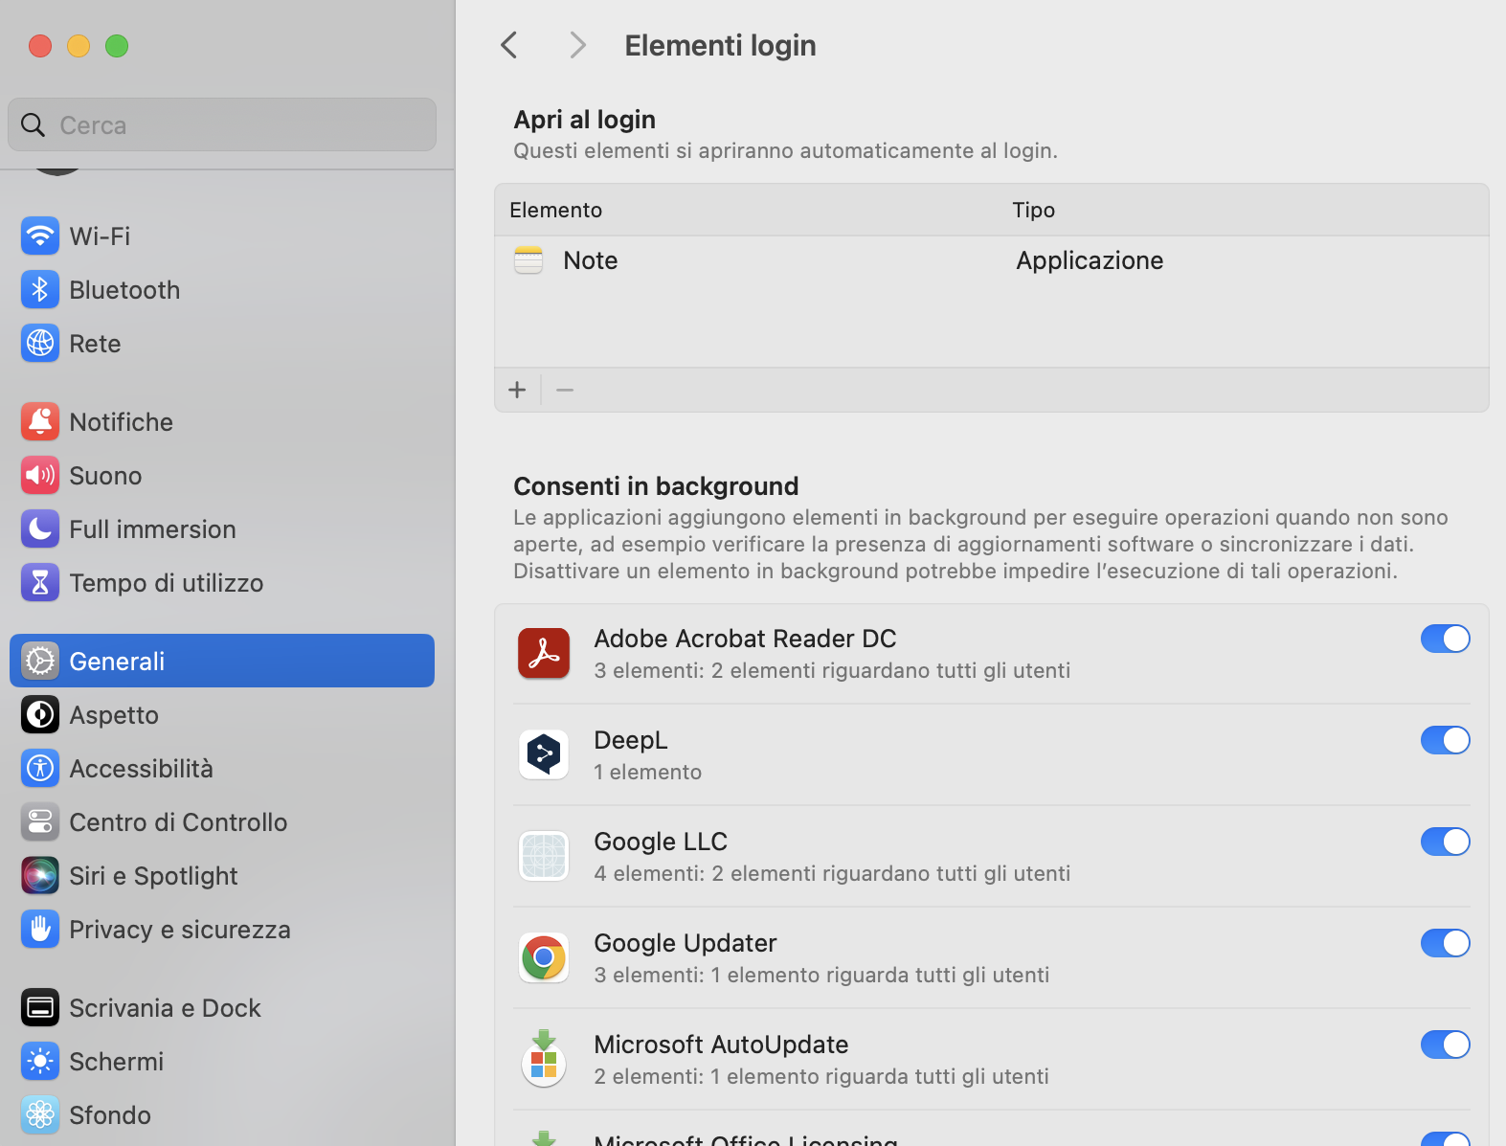Click the Microsoft AutoUpdate name
The image size is (1506, 1146).
tap(721, 1045)
